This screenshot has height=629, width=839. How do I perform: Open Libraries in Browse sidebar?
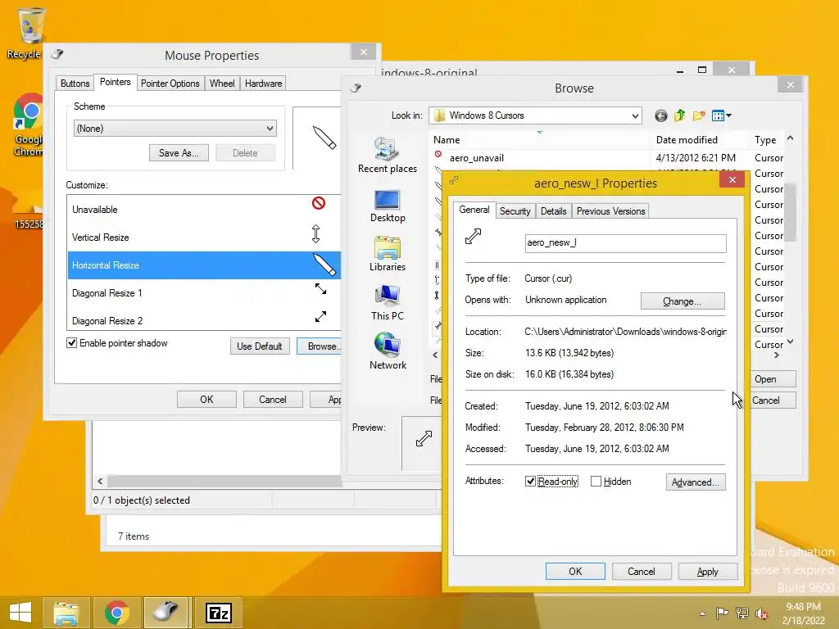click(387, 254)
